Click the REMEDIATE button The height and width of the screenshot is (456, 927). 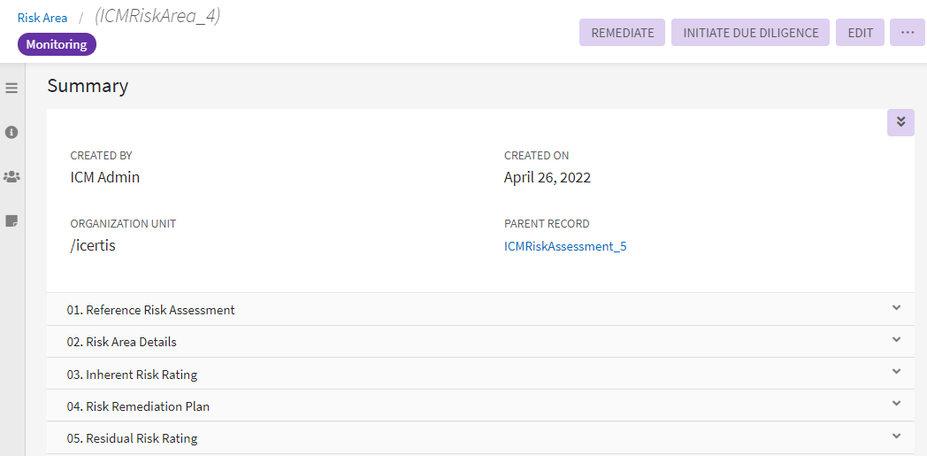[622, 33]
